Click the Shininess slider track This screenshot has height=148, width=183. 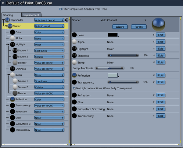click(x=123, y=55)
